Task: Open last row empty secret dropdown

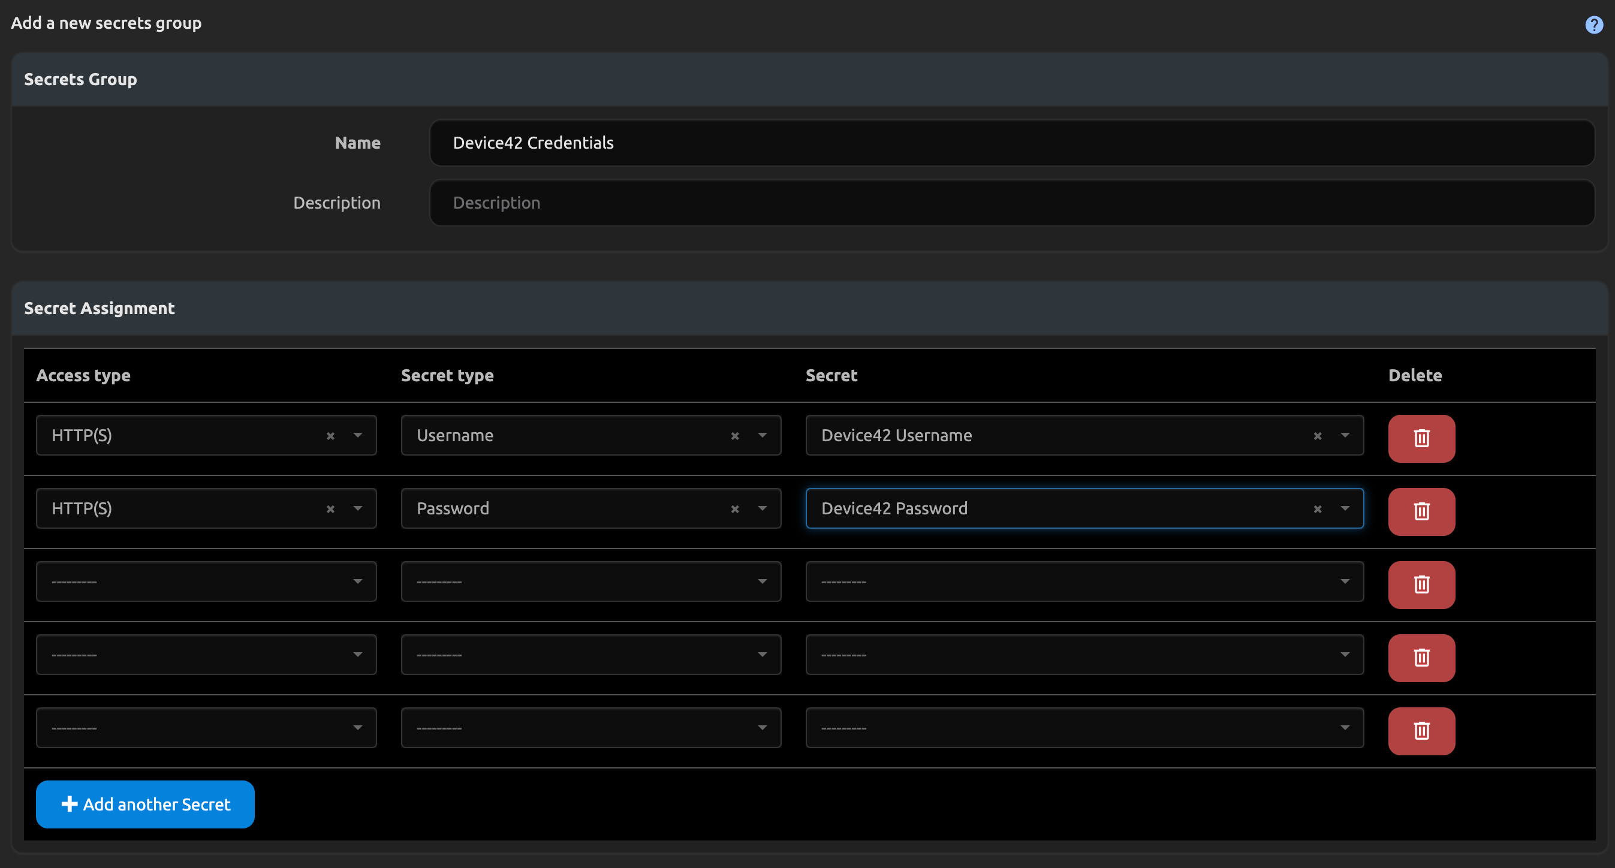Action: tap(1345, 728)
